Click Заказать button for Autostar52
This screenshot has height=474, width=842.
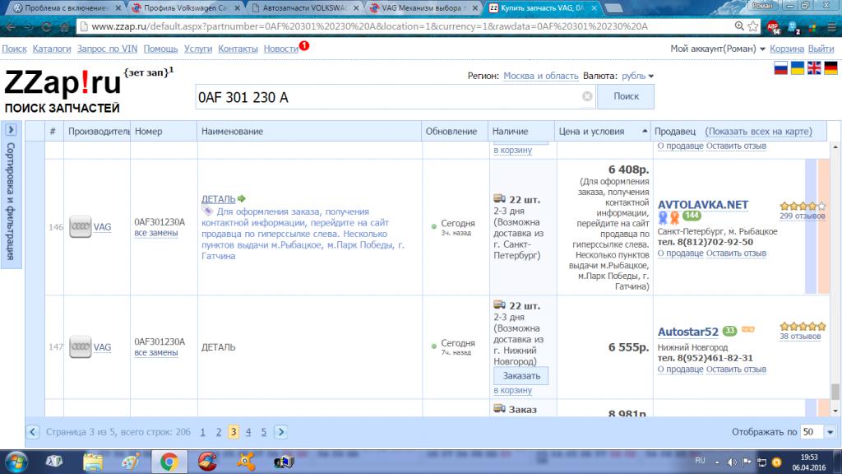tap(520, 375)
